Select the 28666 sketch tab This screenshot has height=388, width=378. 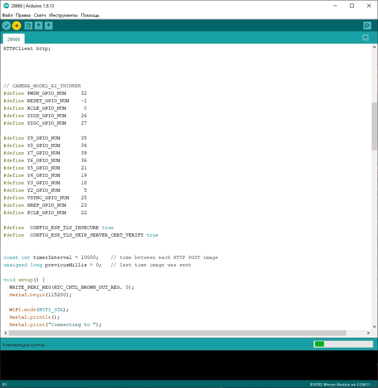14,39
